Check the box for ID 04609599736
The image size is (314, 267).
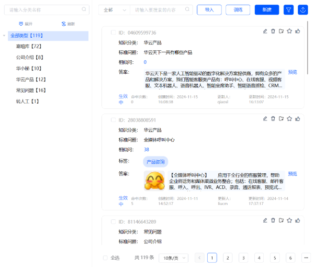point(113,32)
